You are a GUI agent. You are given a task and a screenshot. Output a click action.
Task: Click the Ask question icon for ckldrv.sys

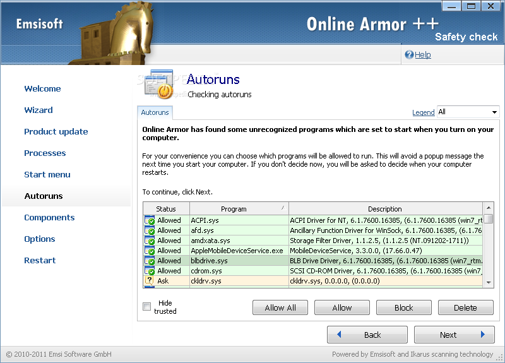[x=149, y=280]
